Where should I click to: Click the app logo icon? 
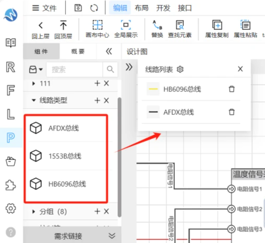(x=11, y=15)
